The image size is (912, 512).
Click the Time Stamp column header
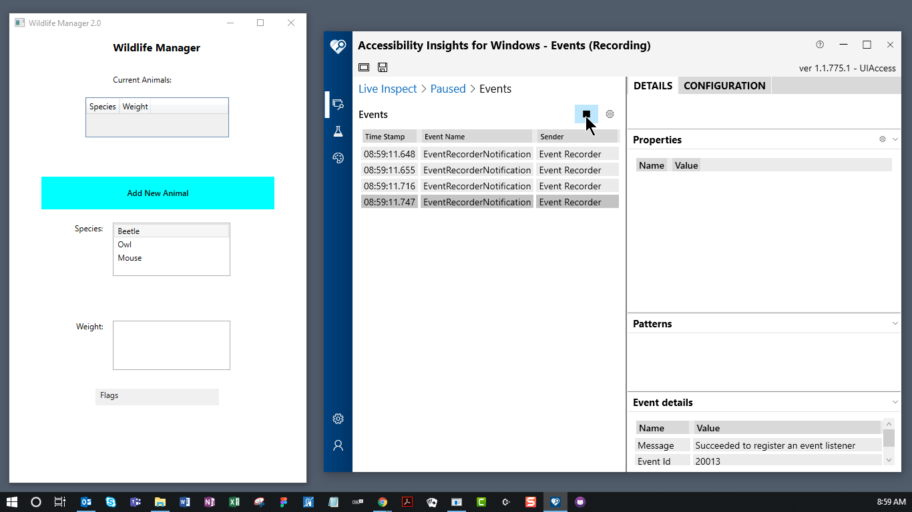(x=389, y=136)
